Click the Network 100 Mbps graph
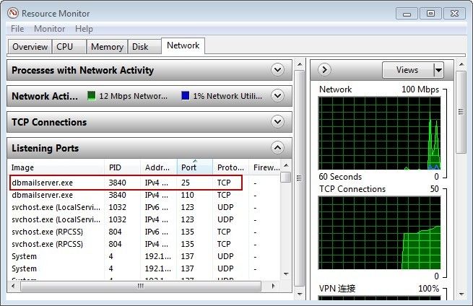473x306 pixels. (x=380, y=134)
